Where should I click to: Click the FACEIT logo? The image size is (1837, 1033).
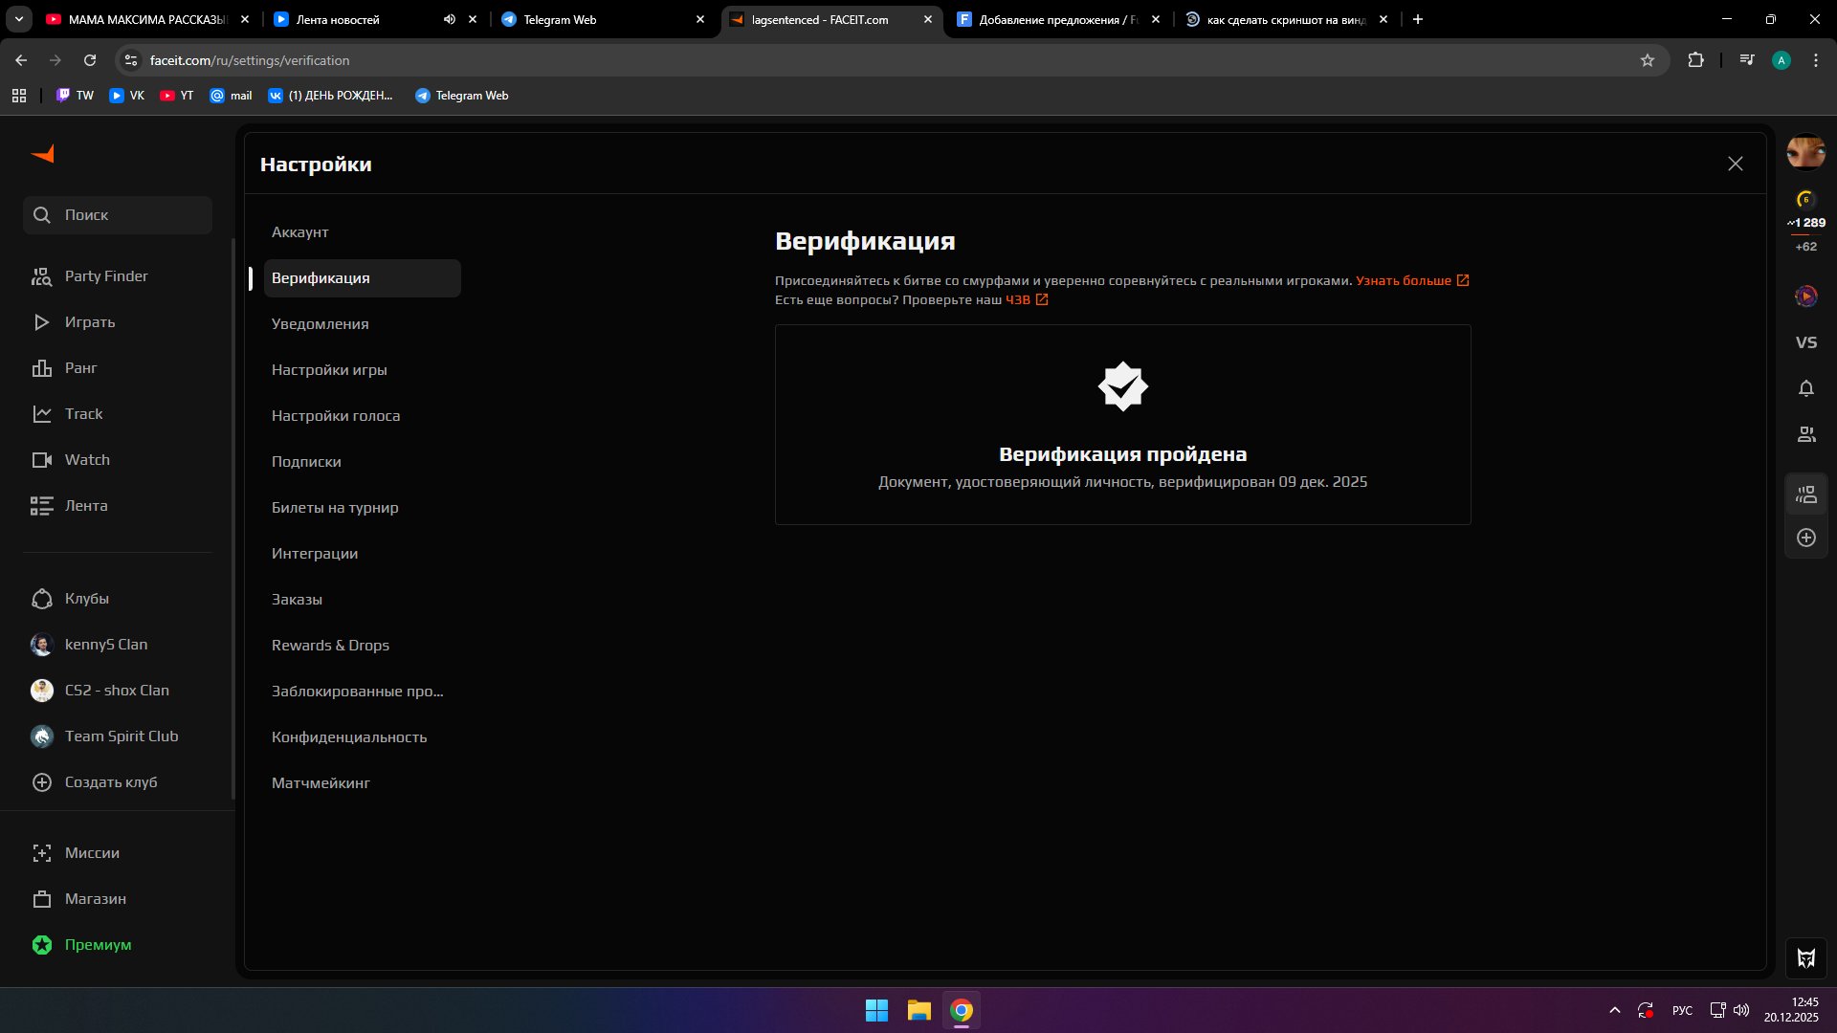[x=42, y=153]
